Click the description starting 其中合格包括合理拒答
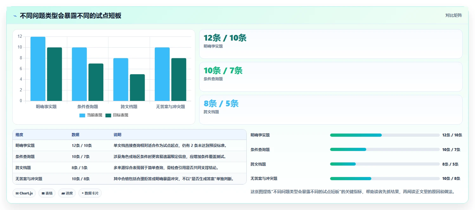 click(174, 179)
